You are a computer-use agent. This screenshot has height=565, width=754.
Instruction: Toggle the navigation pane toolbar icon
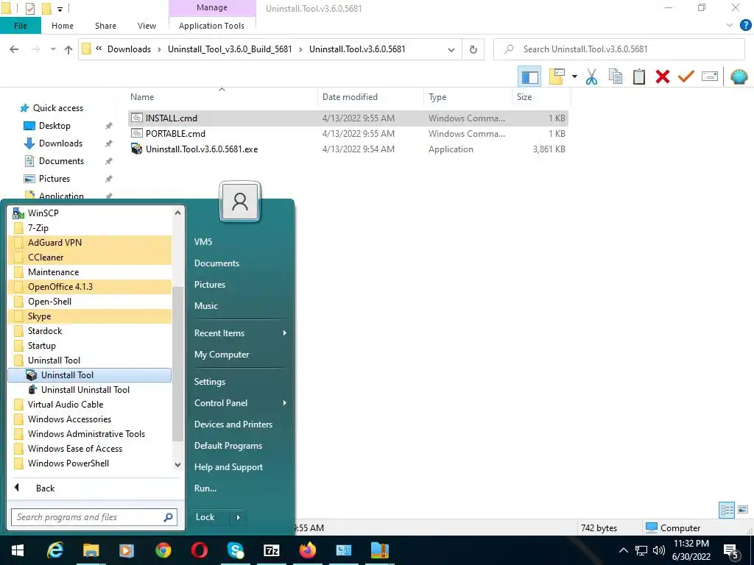[529, 77]
